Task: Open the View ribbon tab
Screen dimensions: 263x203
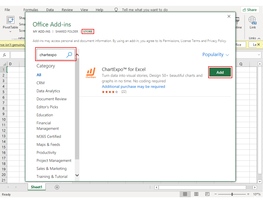Action: pos(84,10)
